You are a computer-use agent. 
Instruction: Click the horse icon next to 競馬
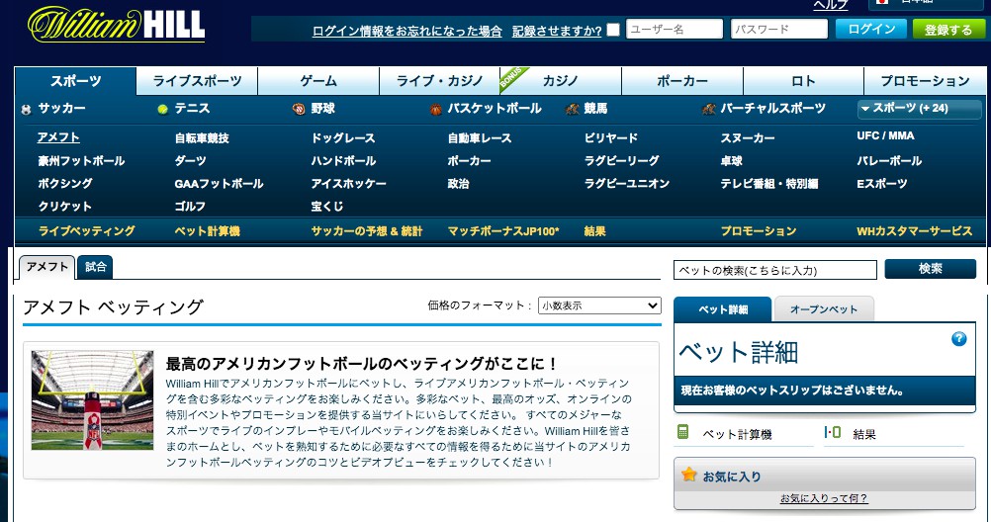pos(572,110)
